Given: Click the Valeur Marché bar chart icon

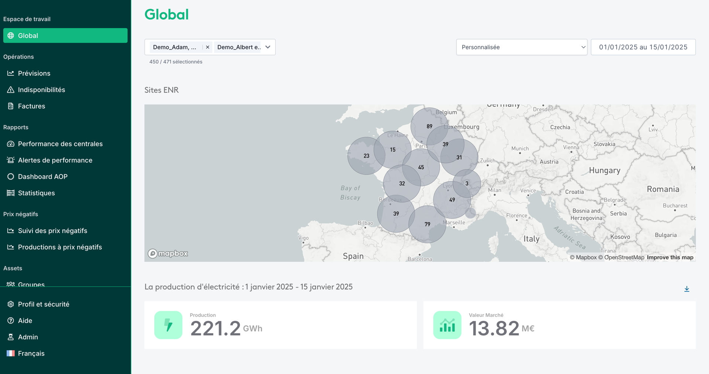Looking at the screenshot, I should (447, 325).
